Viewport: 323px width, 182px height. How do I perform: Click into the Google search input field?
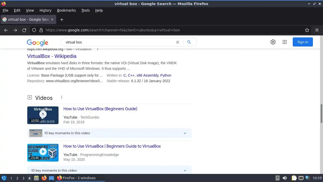(119, 42)
